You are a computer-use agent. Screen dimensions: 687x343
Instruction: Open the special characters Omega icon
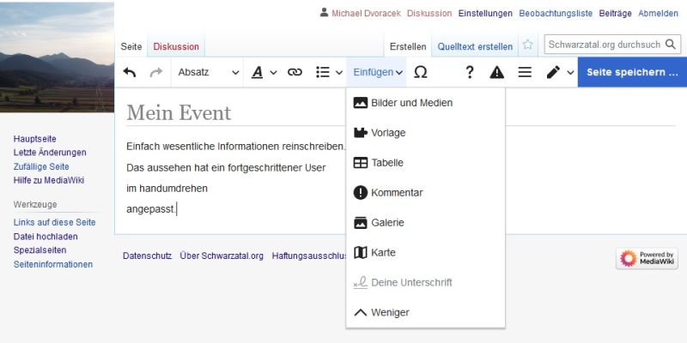(421, 73)
